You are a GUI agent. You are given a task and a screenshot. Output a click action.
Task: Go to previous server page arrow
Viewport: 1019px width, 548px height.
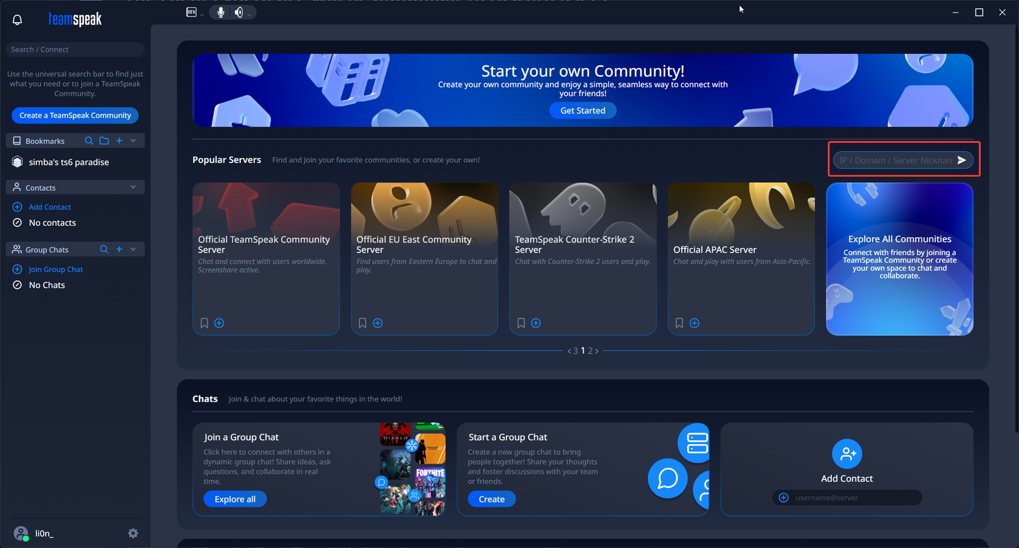569,351
